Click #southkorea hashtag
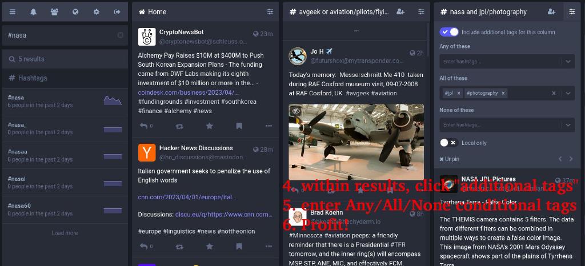The height and width of the screenshot is (266, 585). [239, 102]
